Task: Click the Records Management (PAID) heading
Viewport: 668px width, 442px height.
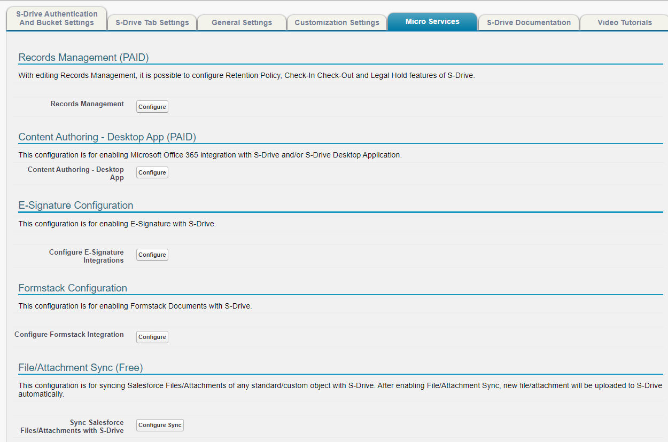Action: [x=83, y=58]
